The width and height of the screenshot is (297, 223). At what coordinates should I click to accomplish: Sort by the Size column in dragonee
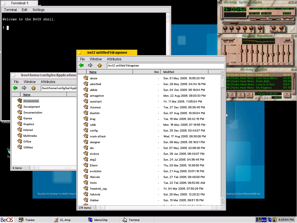tap(147, 72)
